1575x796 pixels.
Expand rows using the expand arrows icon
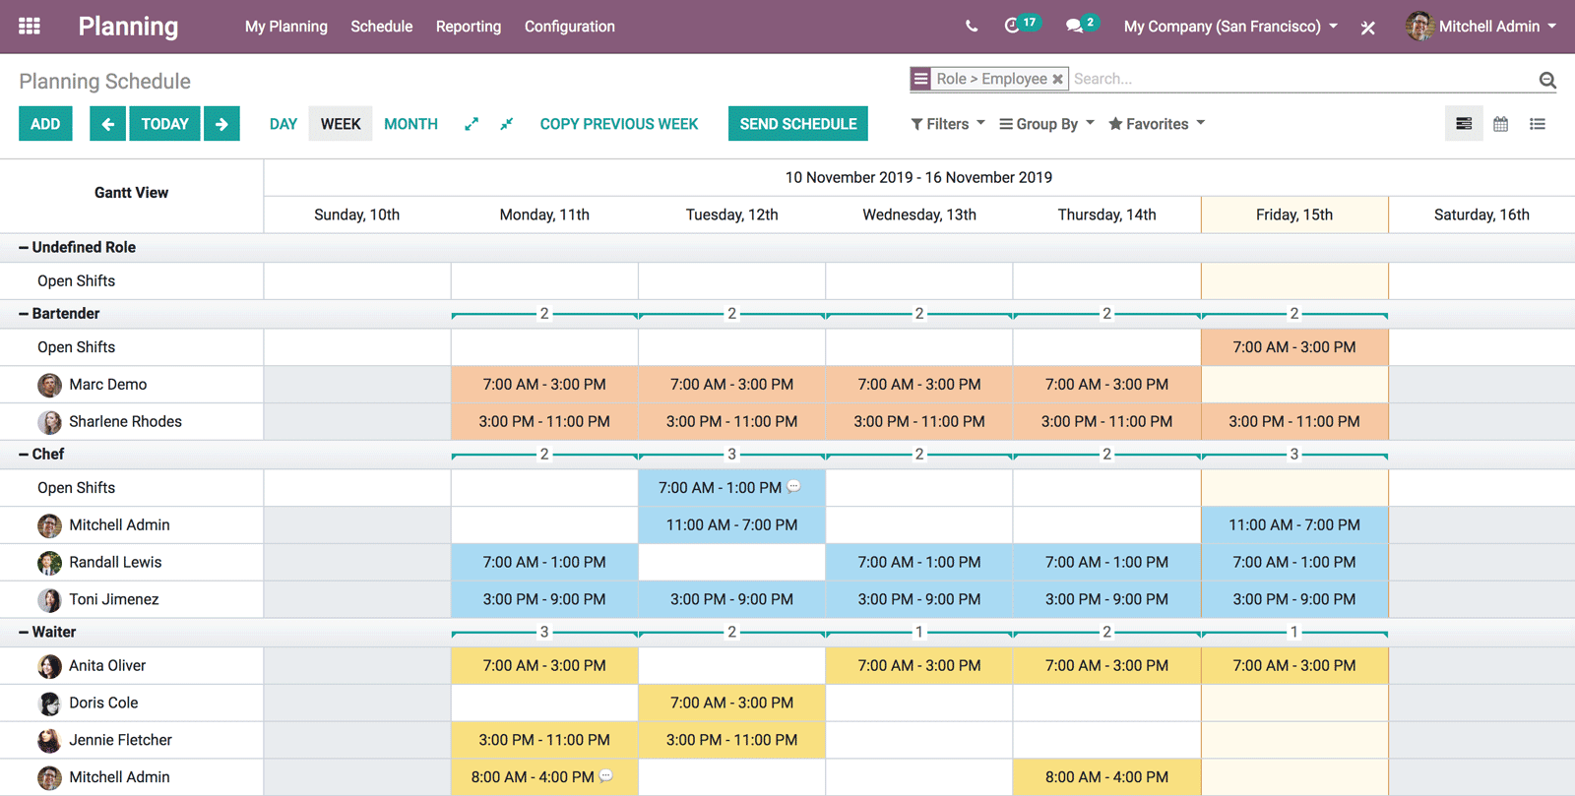click(472, 124)
